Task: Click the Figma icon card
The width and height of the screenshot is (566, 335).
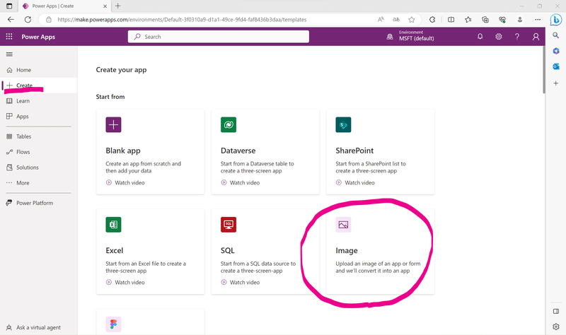Action: [113, 324]
